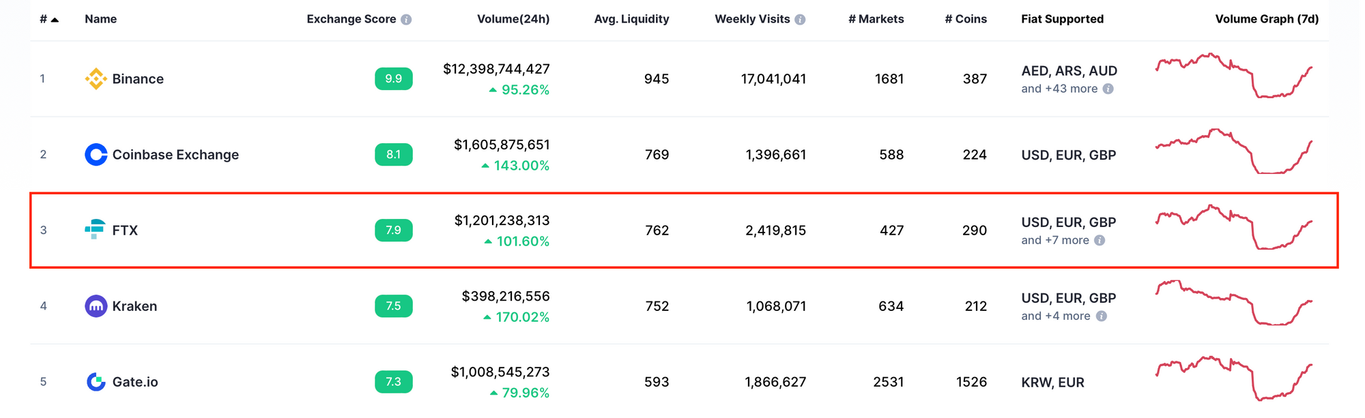Sort by the Name column header
Viewport: 1365px width, 418px height.
pyautogui.click(x=100, y=19)
